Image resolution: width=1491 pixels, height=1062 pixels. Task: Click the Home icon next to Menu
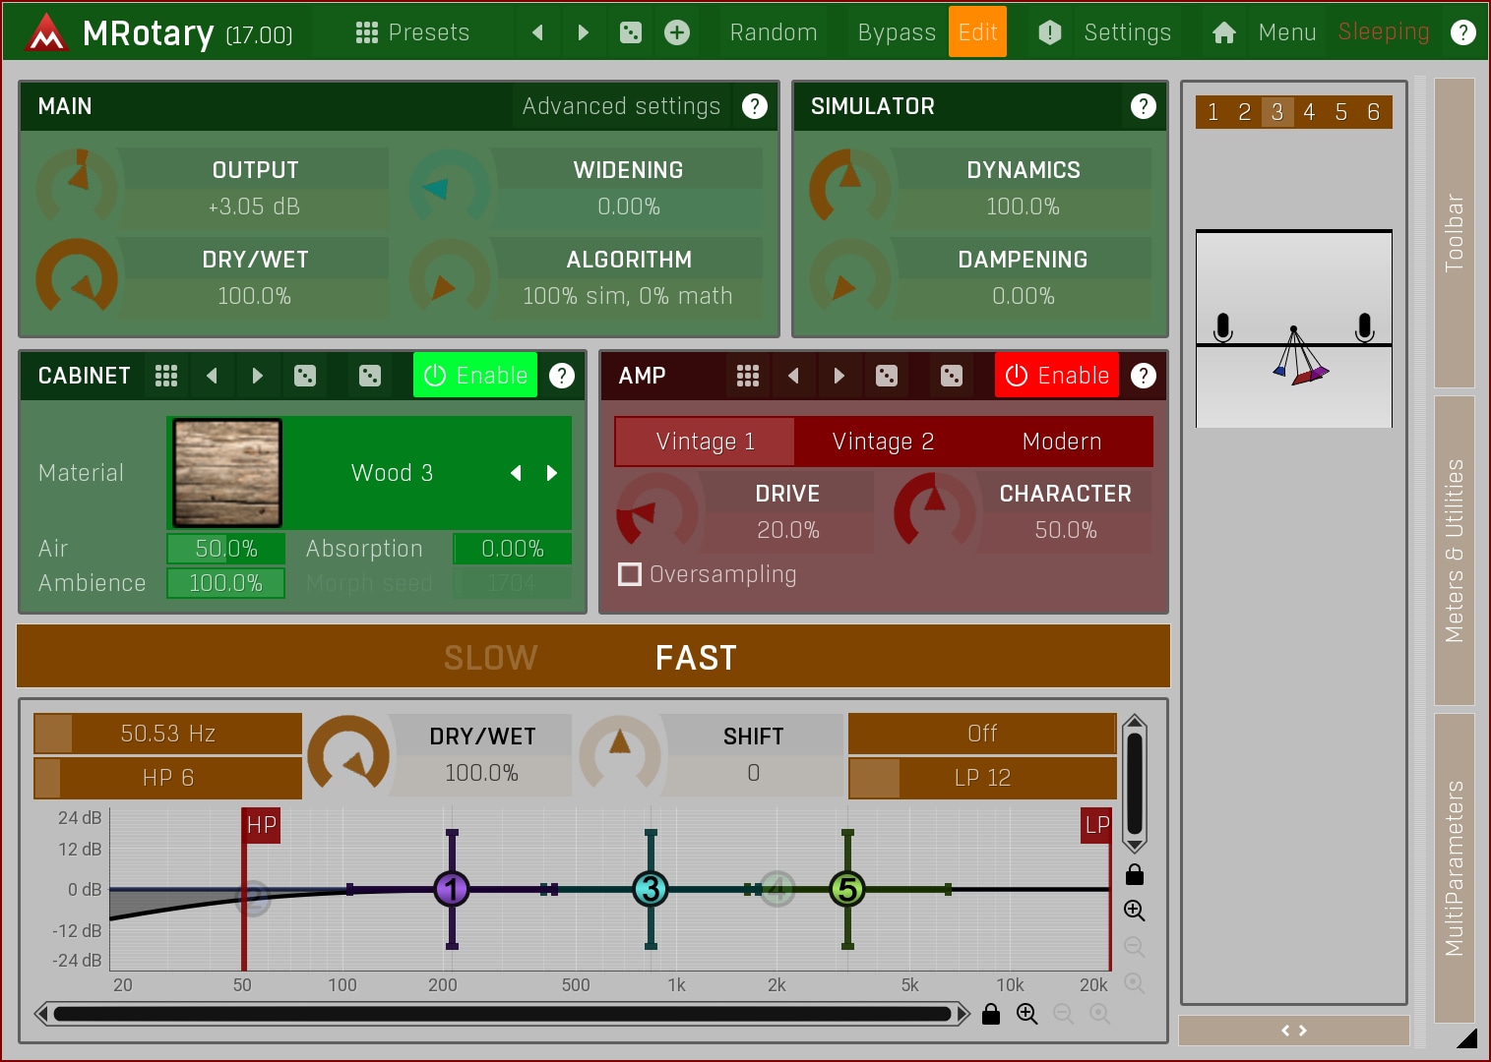pos(1223,32)
